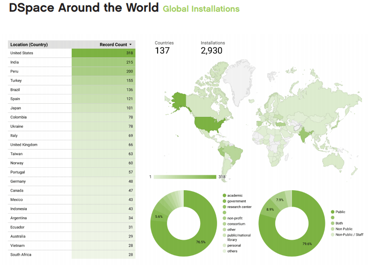Click the consortium legend dot
The width and height of the screenshot is (369, 265).
click(x=225, y=223)
